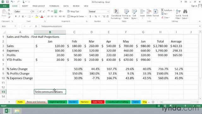Click the Accounting dollar format icon
This screenshot has height=114, width=202.
[90, 16]
